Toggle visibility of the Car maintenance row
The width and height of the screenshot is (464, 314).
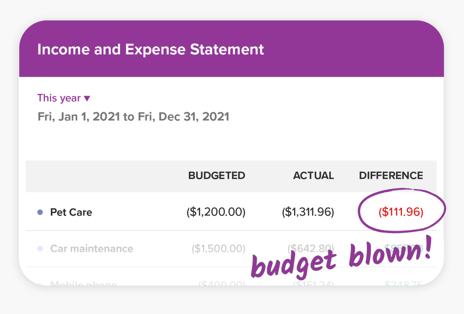[40, 249]
